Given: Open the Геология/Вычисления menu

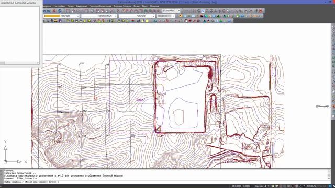Looking at the screenshot, I should (x=100, y=6).
